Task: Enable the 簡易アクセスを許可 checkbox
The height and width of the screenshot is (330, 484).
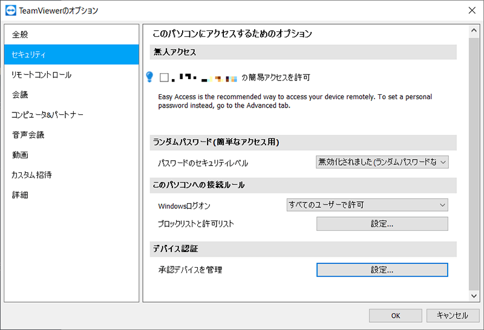Action: click(x=164, y=77)
